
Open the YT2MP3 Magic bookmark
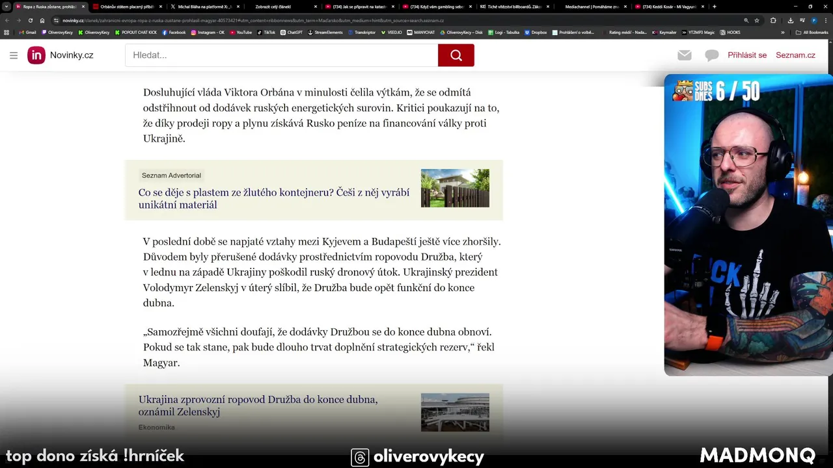click(x=698, y=32)
